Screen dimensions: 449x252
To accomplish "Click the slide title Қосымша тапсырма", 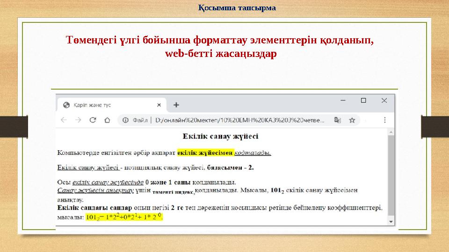I will [237, 8].
